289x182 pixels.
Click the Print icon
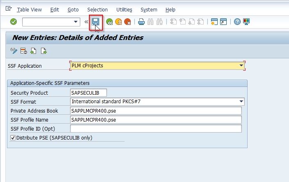141,22
